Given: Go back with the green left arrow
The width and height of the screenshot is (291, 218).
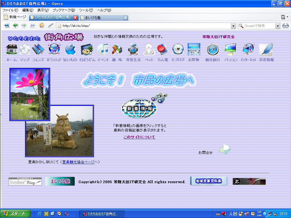Looking at the screenshot, I should [x=15, y=25].
